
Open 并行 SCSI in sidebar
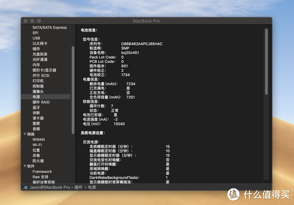(41, 76)
